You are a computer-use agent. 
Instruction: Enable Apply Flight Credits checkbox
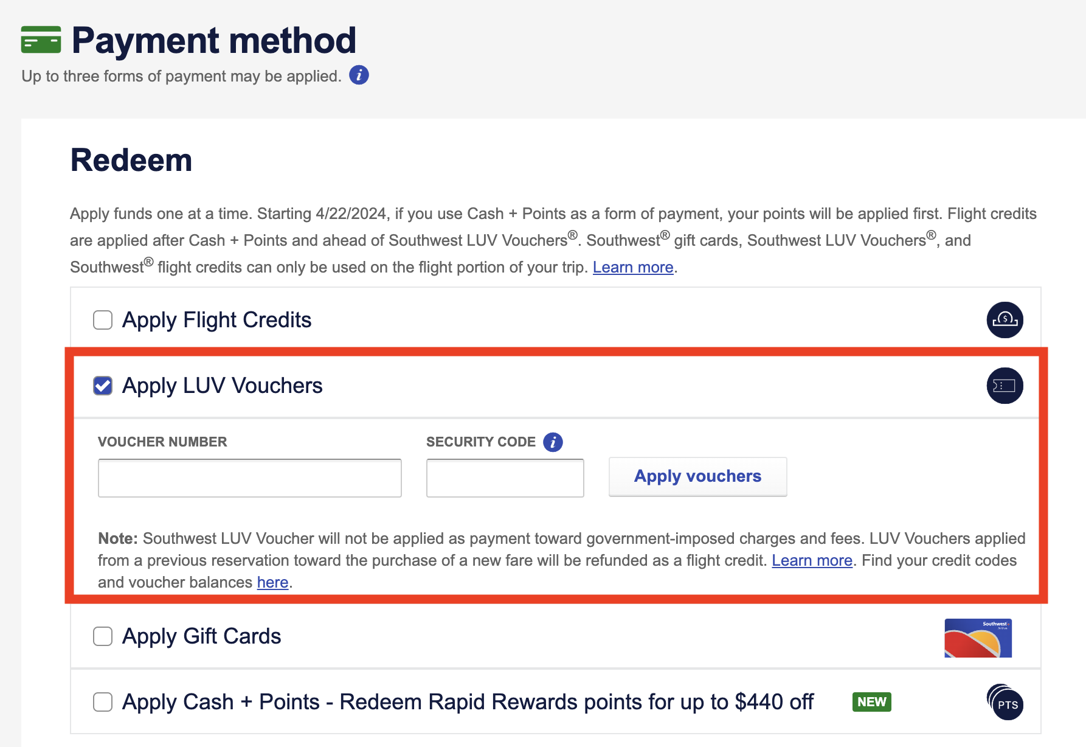pyautogui.click(x=103, y=320)
